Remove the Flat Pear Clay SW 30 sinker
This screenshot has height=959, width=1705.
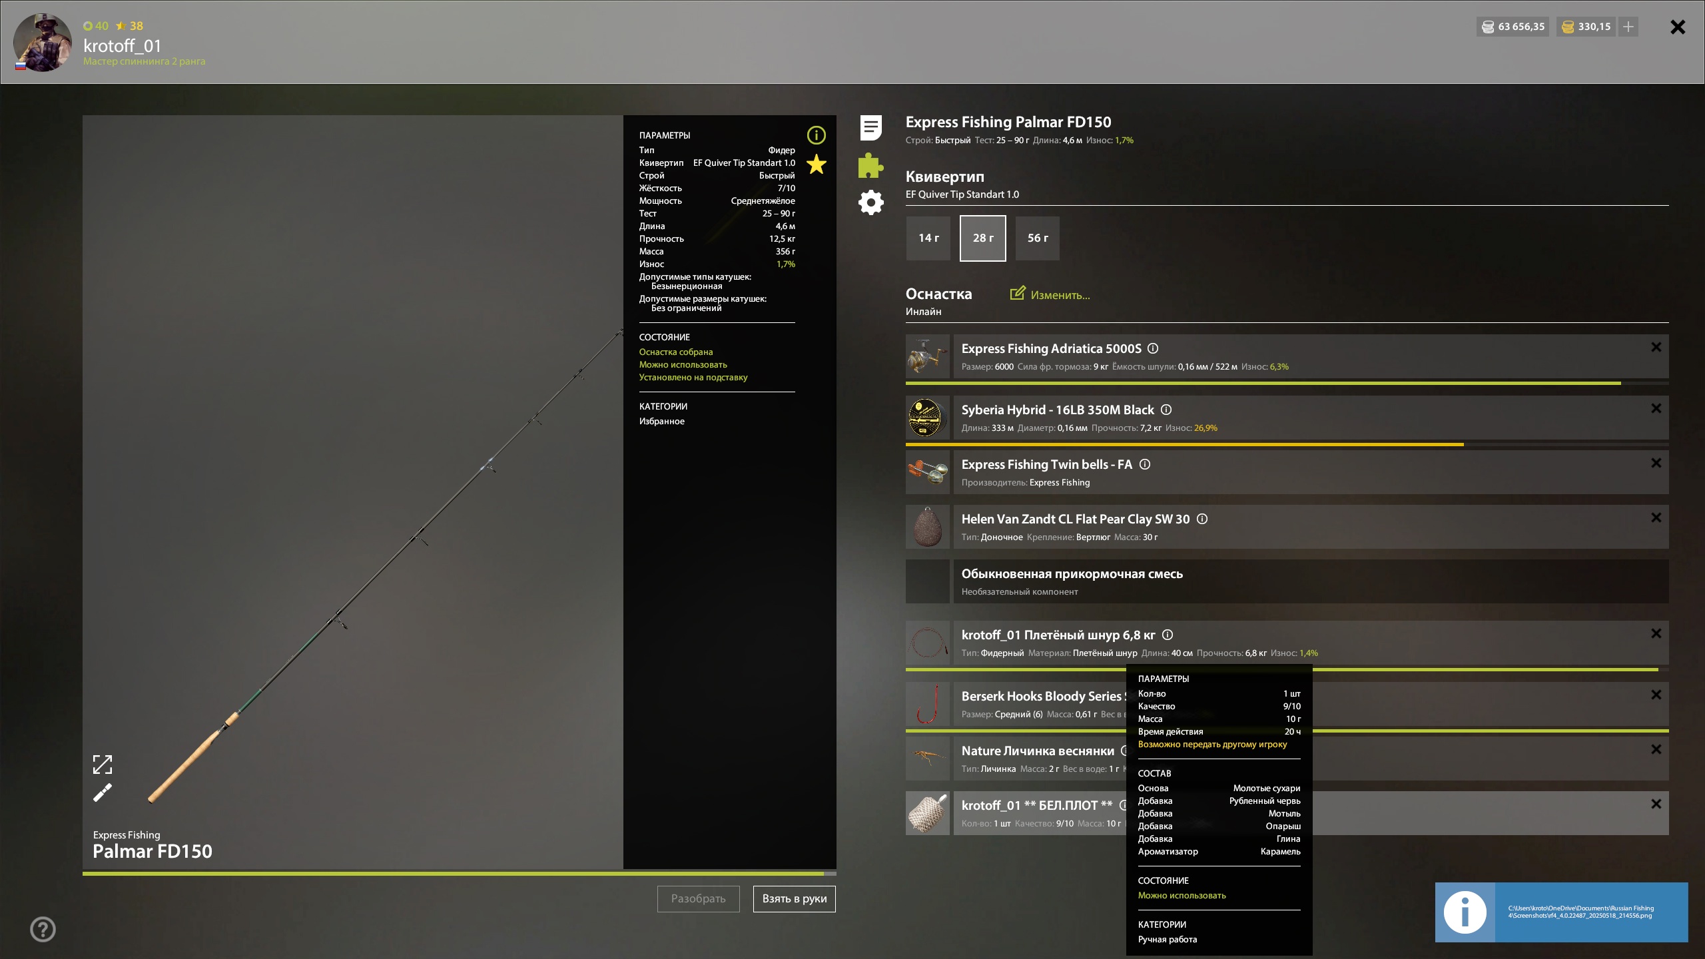(x=1656, y=517)
